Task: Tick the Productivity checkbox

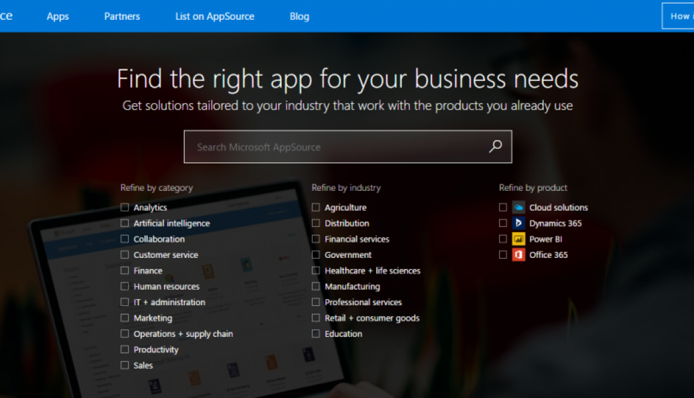Action: 125,350
